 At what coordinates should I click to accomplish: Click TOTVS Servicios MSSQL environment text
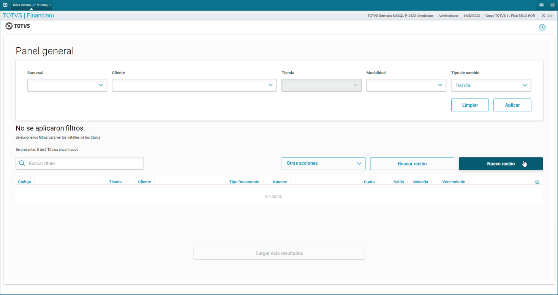coord(400,16)
